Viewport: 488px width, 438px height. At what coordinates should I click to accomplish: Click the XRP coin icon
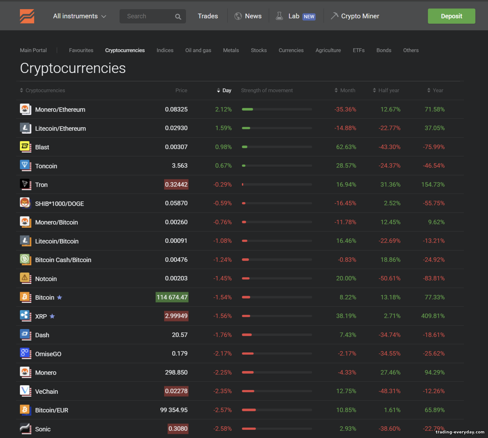click(25, 316)
